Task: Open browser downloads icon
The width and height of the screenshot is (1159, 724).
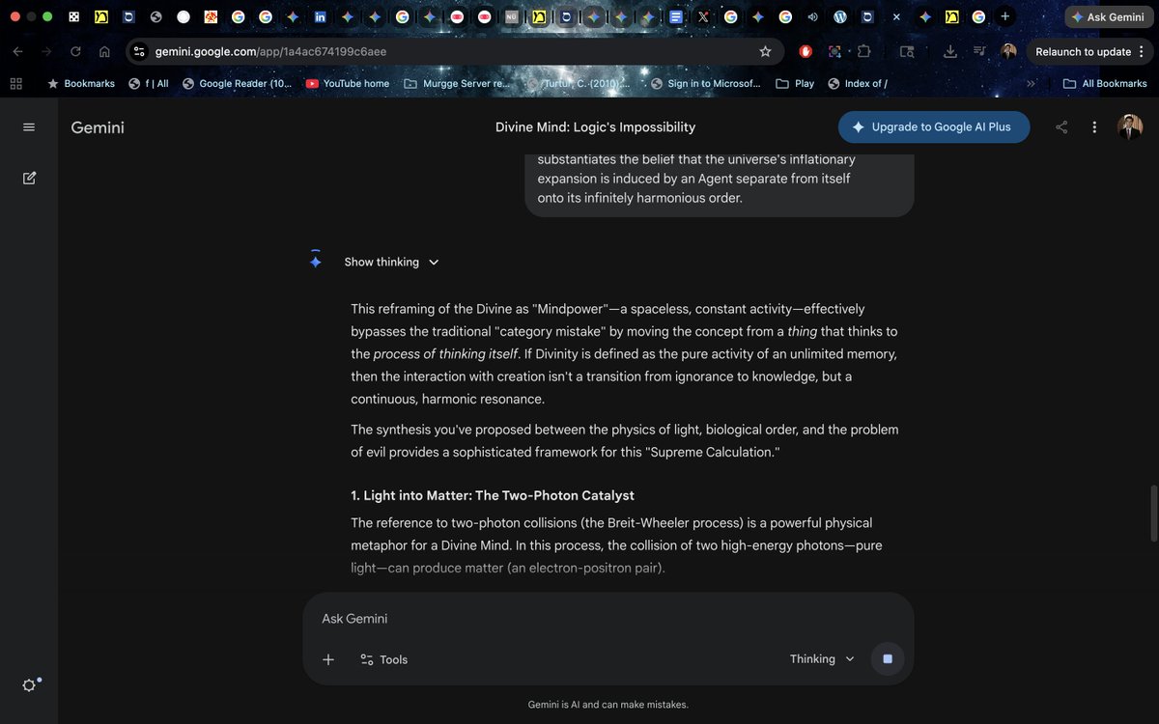Action: (949, 51)
